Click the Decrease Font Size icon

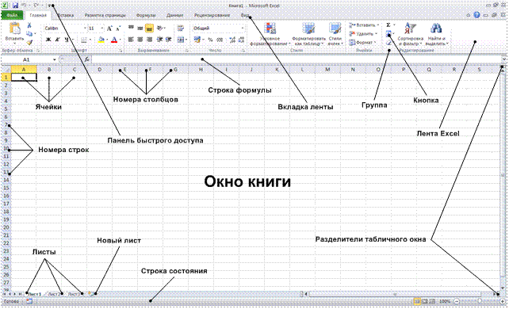pos(118,29)
